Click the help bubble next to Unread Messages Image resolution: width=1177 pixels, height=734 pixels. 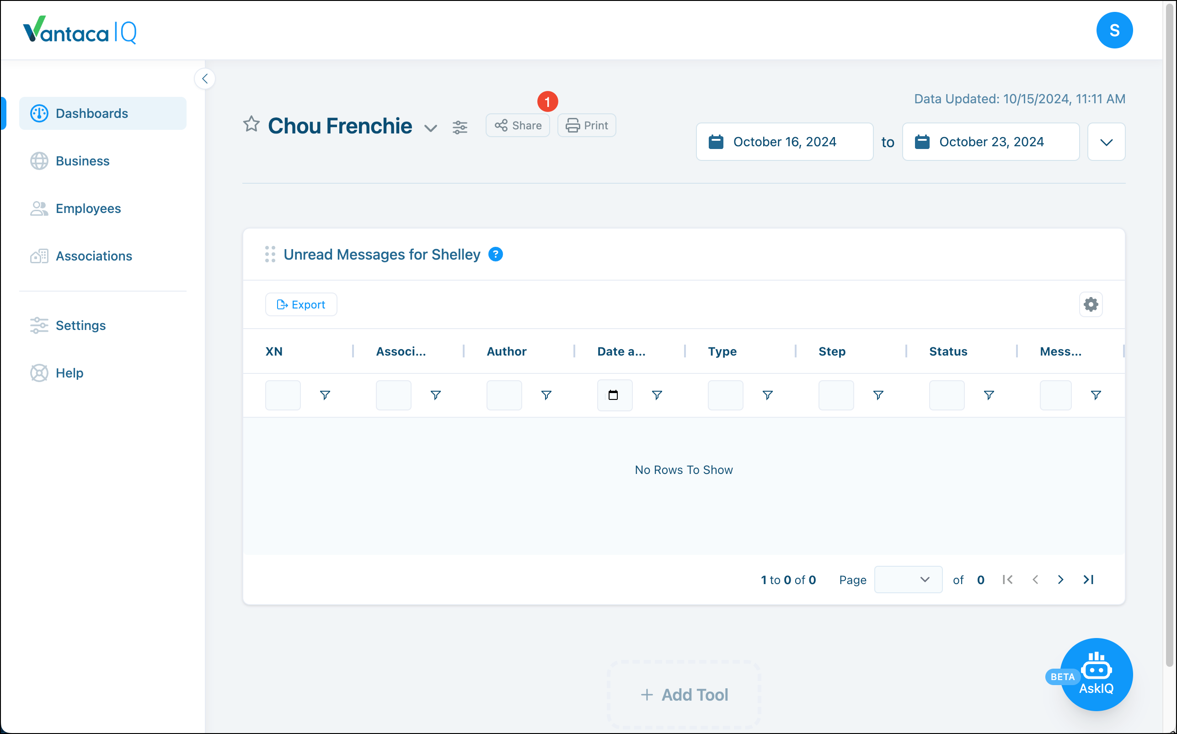tap(496, 254)
